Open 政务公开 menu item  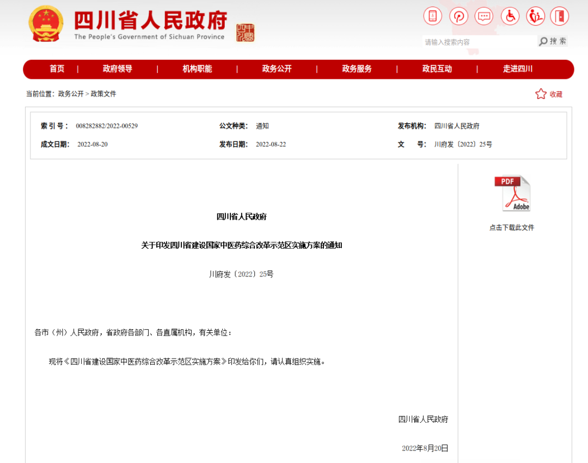277,69
